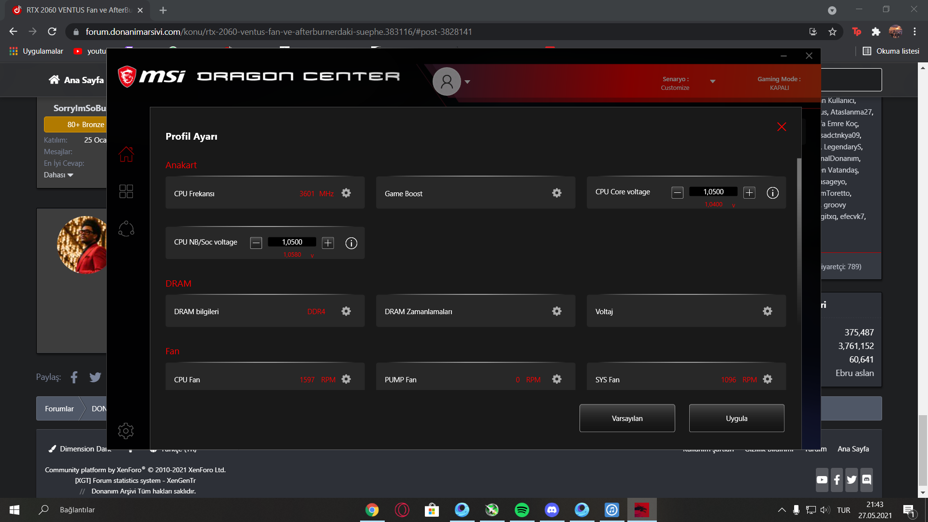Show CPU NB/Soc voltage info
This screenshot has width=928, height=522.
coord(351,243)
